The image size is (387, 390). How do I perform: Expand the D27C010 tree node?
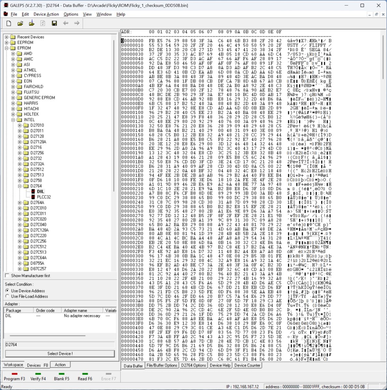20,208
